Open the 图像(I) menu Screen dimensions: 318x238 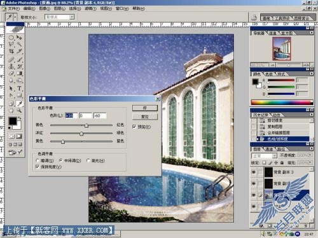[45, 9]
